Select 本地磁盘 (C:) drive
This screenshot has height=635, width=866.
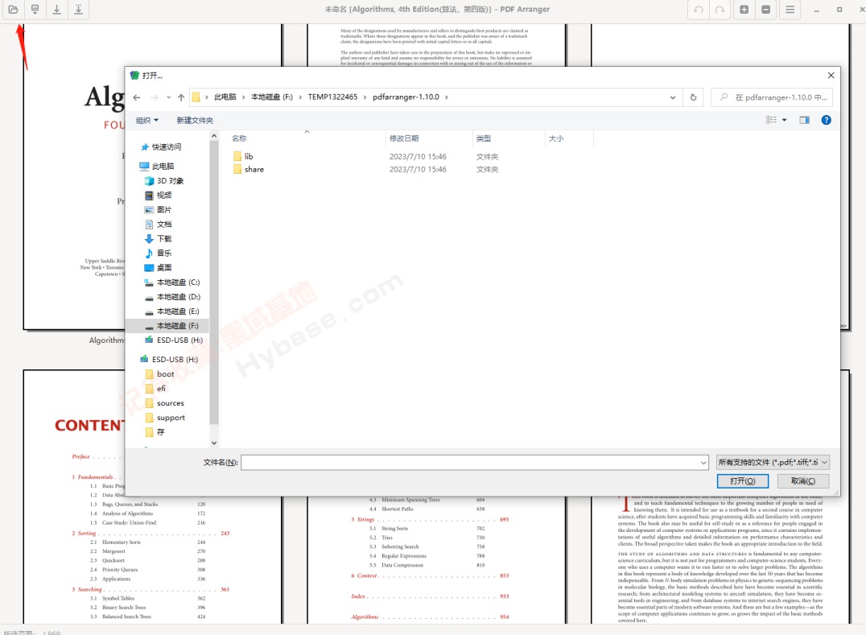pos(171,282)
